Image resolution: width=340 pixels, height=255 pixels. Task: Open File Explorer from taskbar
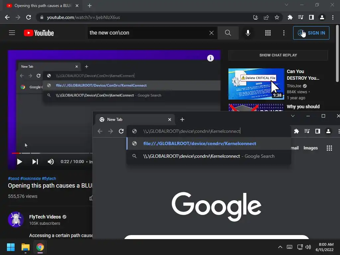pyautogui.click(x=25, y=247)
